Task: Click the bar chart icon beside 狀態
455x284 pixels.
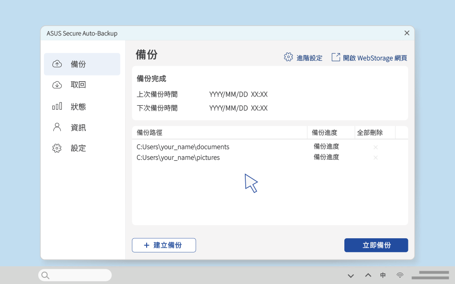Action: [57, 106]
